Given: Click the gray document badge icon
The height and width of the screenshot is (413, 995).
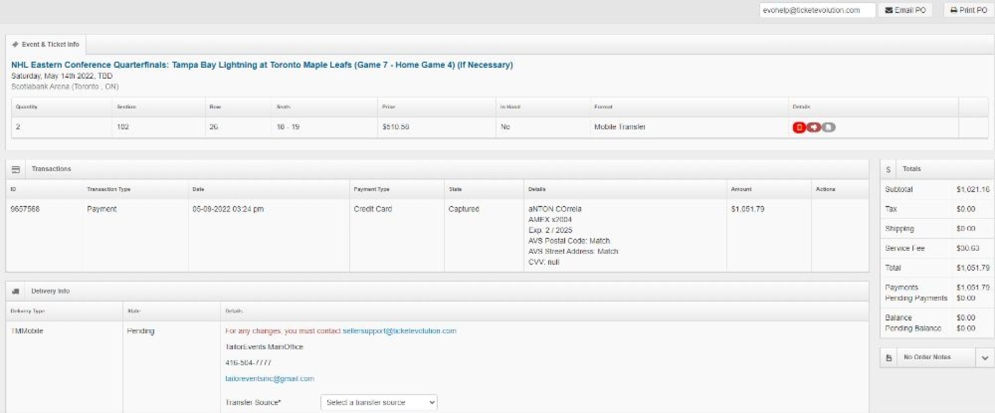Looking at the screenshot, I should coord(828,127).
